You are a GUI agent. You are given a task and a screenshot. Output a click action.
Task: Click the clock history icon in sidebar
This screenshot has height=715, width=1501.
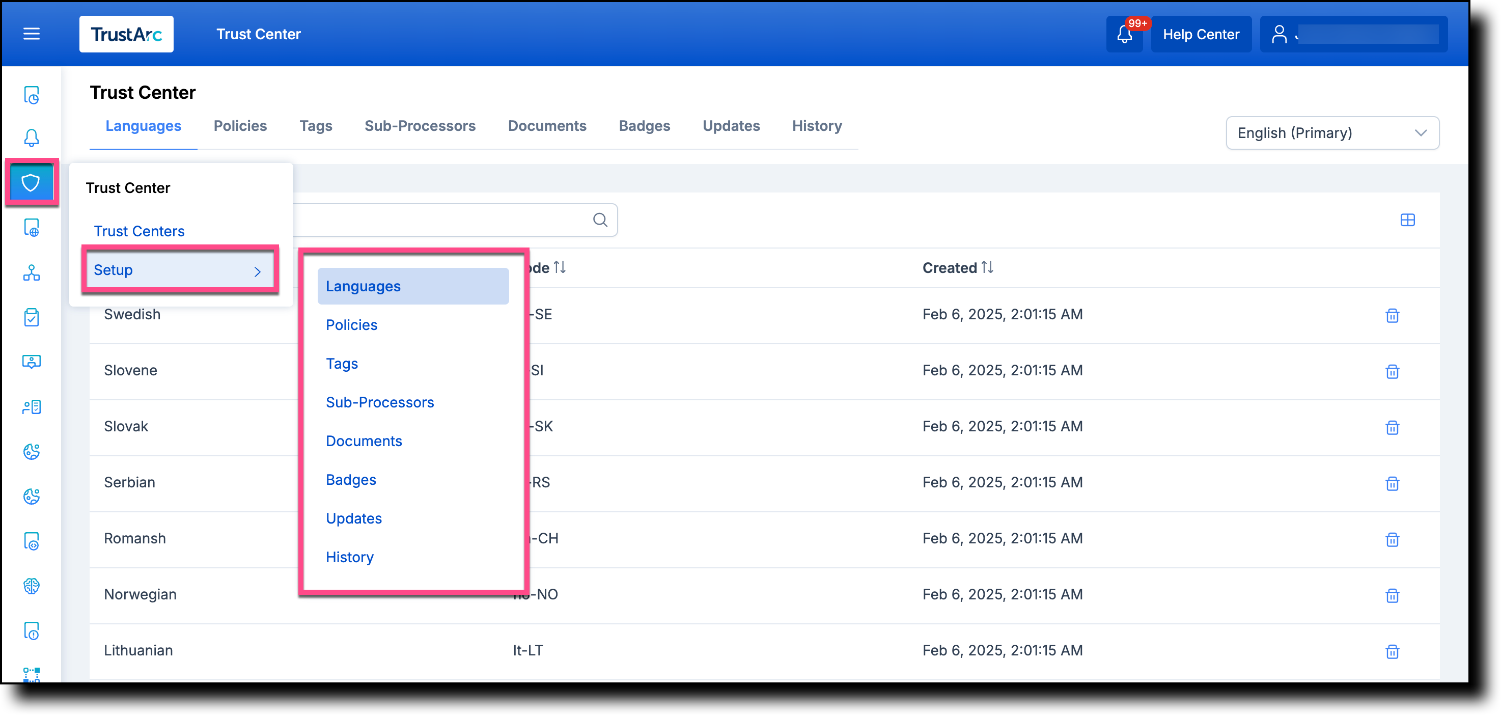pos(32,95)
